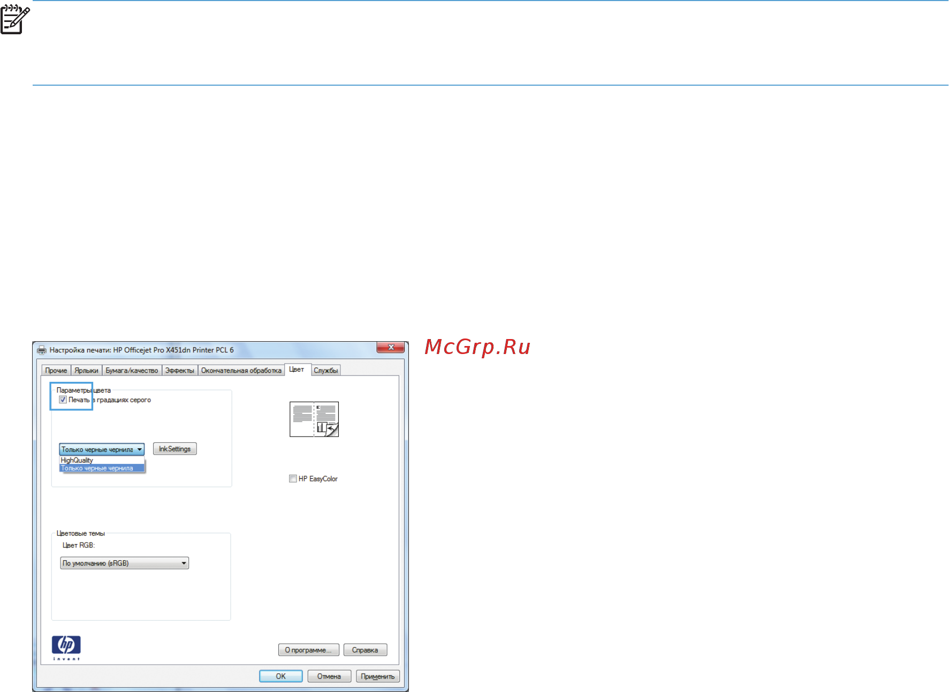This screenshot has height=692, width=949.
Task: Open the black ink only dropdown
Action: tap(102, 449)
